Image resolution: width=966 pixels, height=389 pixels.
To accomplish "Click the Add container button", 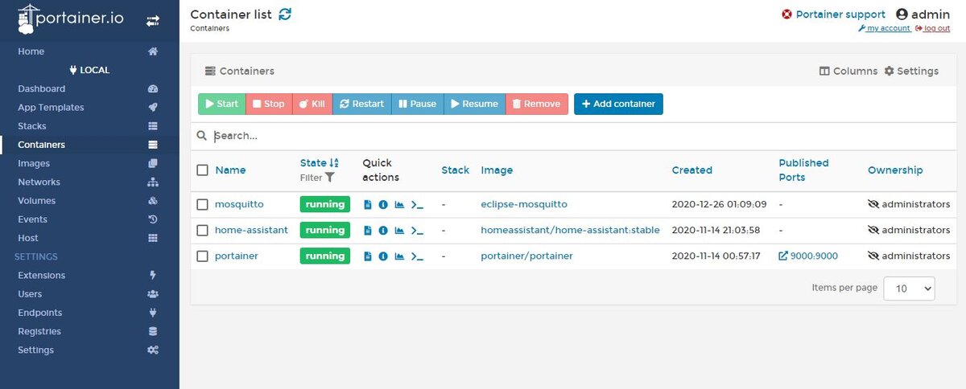I will pyautogui.click(x=618, y=104).
